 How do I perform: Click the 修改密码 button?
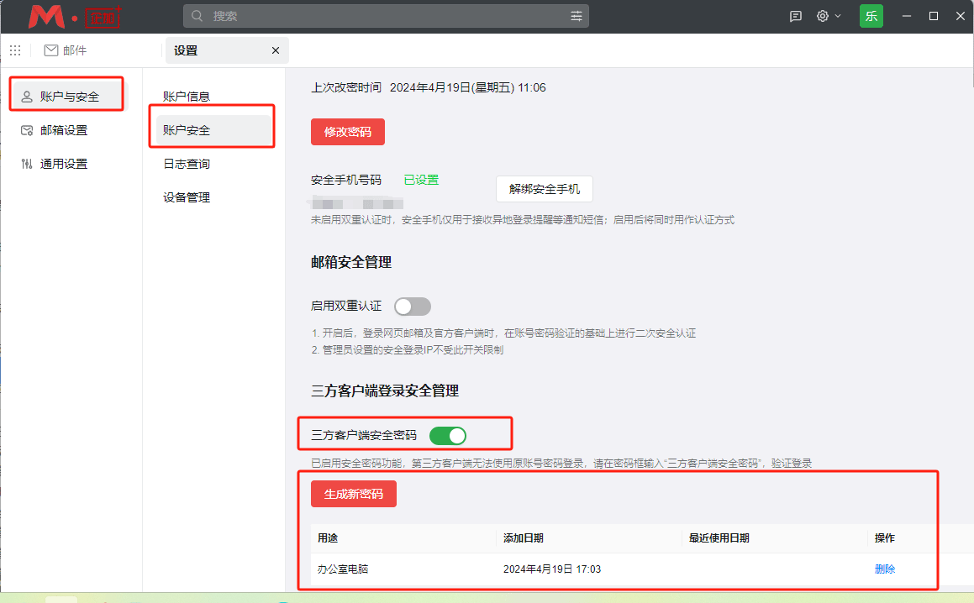347,131
